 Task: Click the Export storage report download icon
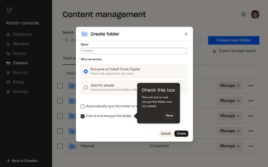214,51
